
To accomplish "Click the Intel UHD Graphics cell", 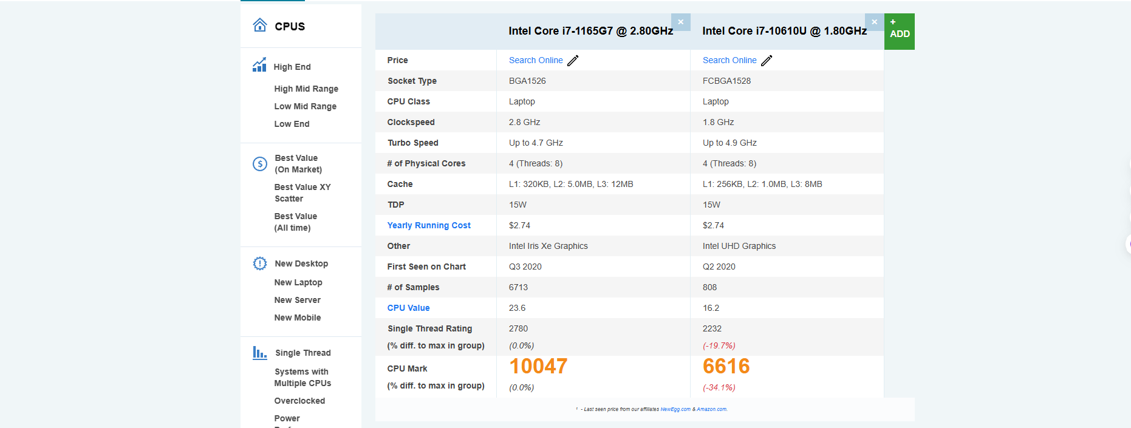I will [739, 246].
